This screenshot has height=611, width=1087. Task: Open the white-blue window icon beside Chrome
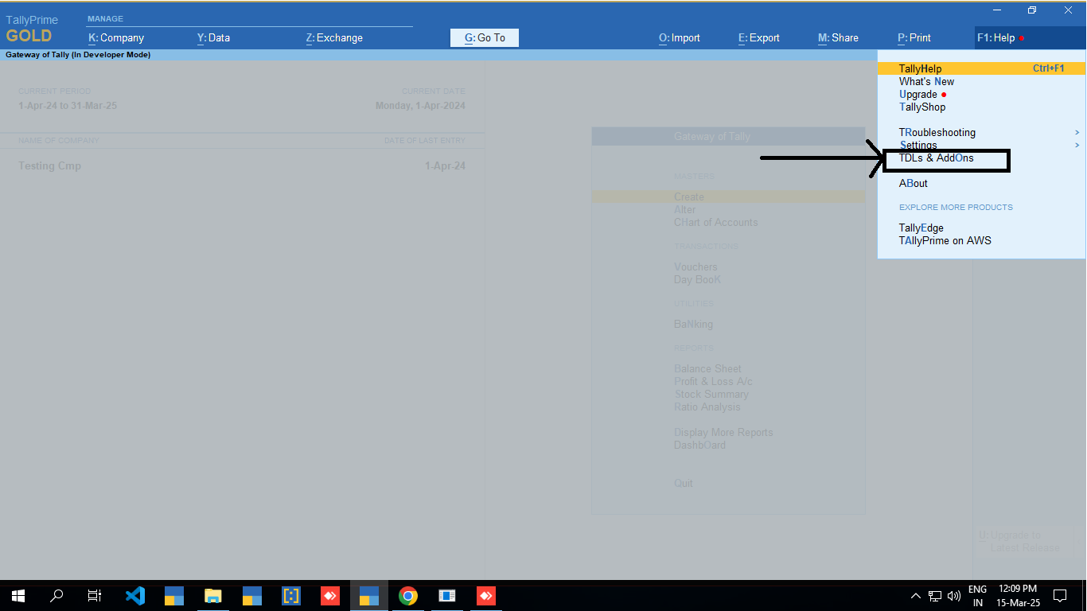(447, 595)
